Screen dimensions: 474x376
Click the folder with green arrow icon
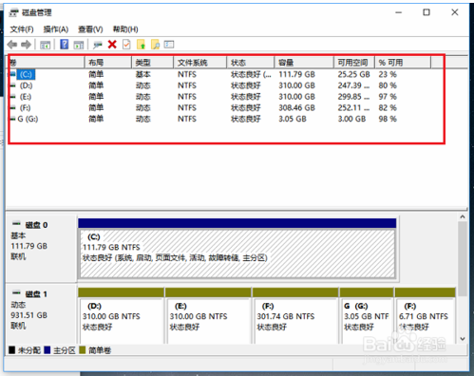tap(141, 45)
